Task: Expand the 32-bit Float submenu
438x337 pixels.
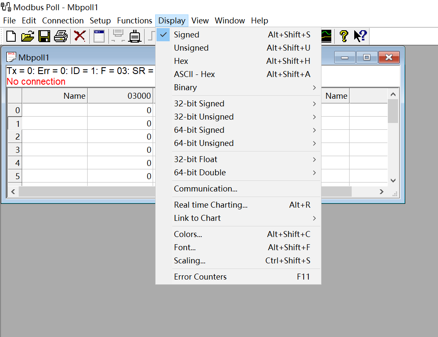Action: (x=238, y=159)
